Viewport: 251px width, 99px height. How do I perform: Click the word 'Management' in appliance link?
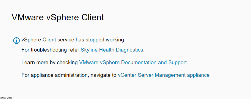click(x=170, y=75)
